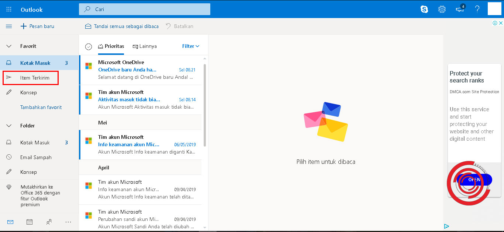
Task: Click the ad choices icon at bottom
Action: 446,226
